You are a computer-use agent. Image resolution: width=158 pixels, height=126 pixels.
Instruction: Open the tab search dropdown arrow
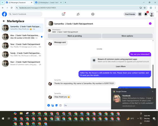3,3
